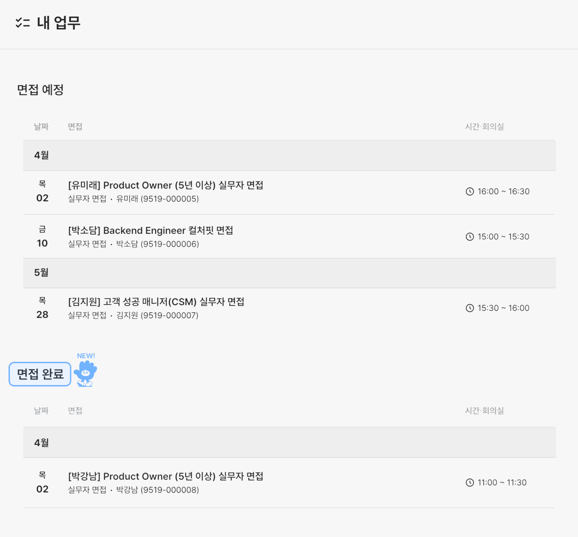Open the 유미래 Product Owner interview
This screenshot has height=537, width=578.
[165, 185]
